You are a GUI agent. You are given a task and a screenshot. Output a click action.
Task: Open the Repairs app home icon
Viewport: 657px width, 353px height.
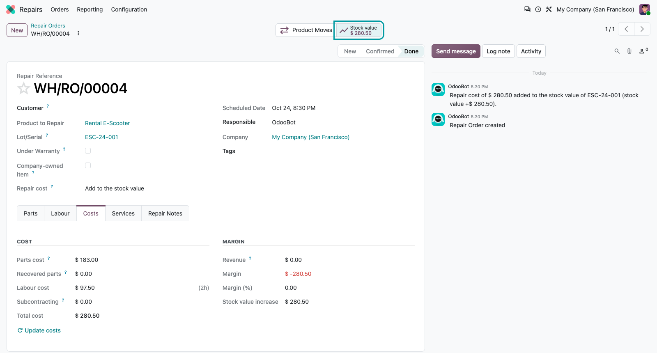tap(11, 9)
